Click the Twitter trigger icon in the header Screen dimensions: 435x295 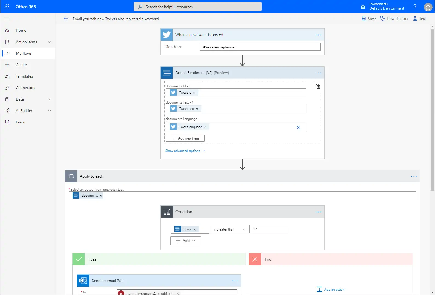click(167, 35)
